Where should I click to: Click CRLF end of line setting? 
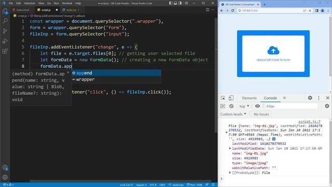tap(162, 185)
